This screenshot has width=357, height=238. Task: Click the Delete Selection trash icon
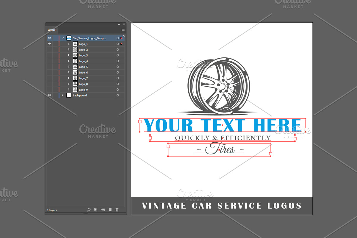(117, 210)
